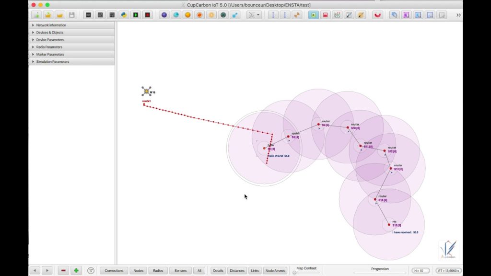Toggle Nodes display button

click(139, 271)
